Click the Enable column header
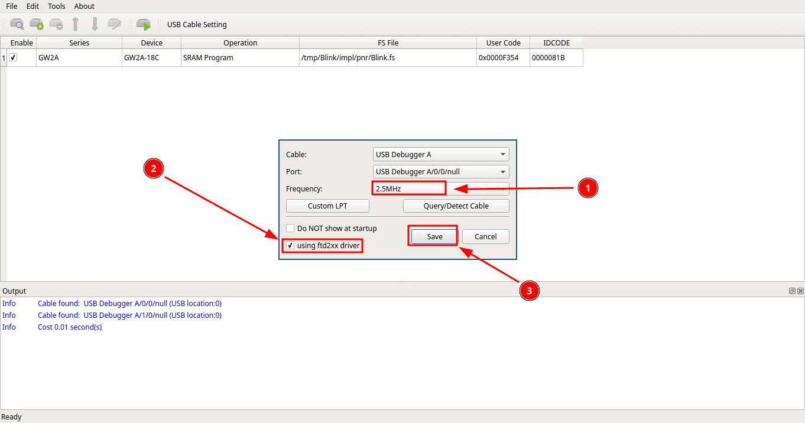Viewport: 805px width, 423px height. [22, 43]
